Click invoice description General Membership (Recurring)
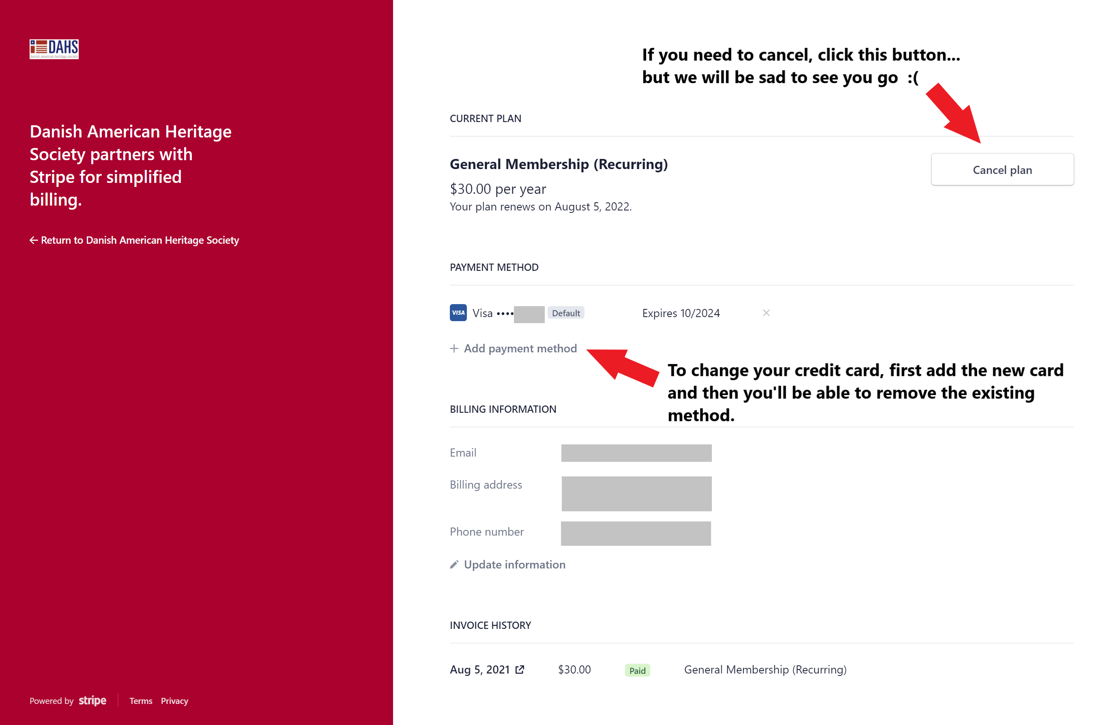The width and height of the screenshot is (1096, 725). (x=765, y=669)
